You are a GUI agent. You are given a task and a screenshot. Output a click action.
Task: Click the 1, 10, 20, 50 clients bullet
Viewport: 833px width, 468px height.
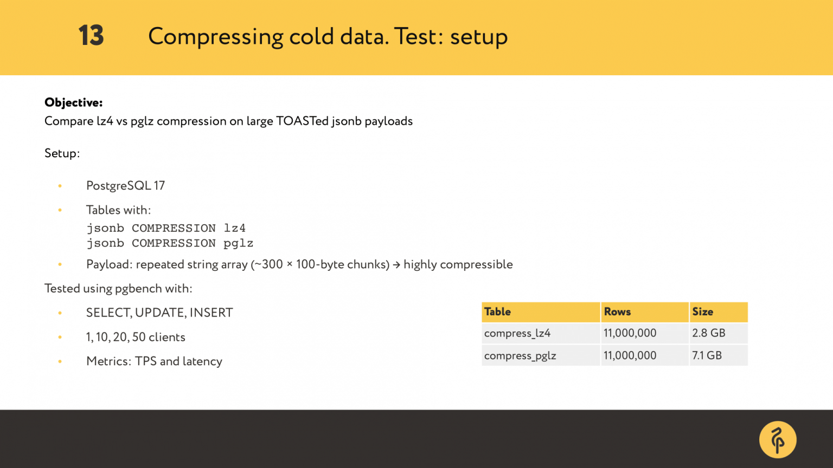(x=136, y=337)
